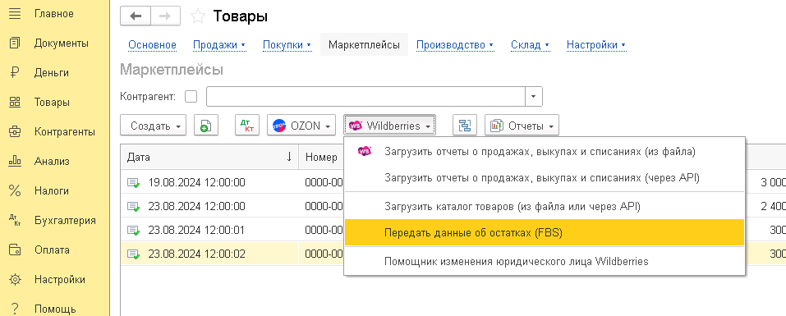
Task: Click the document icon in the 19.08.2024 12:00:00 row
Action: coord(133,183)
